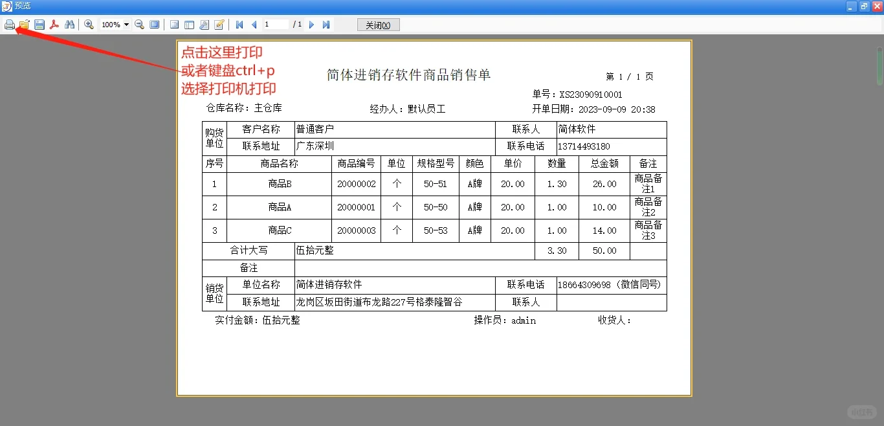Open a report file via folder icon
This screenshot has height=426, width=884.
pos(24,25)
